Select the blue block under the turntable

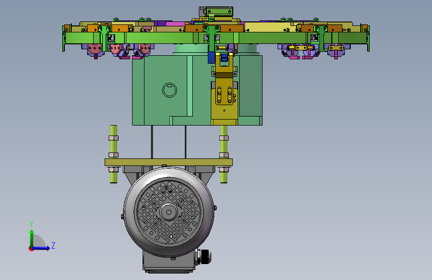[211, 58]
